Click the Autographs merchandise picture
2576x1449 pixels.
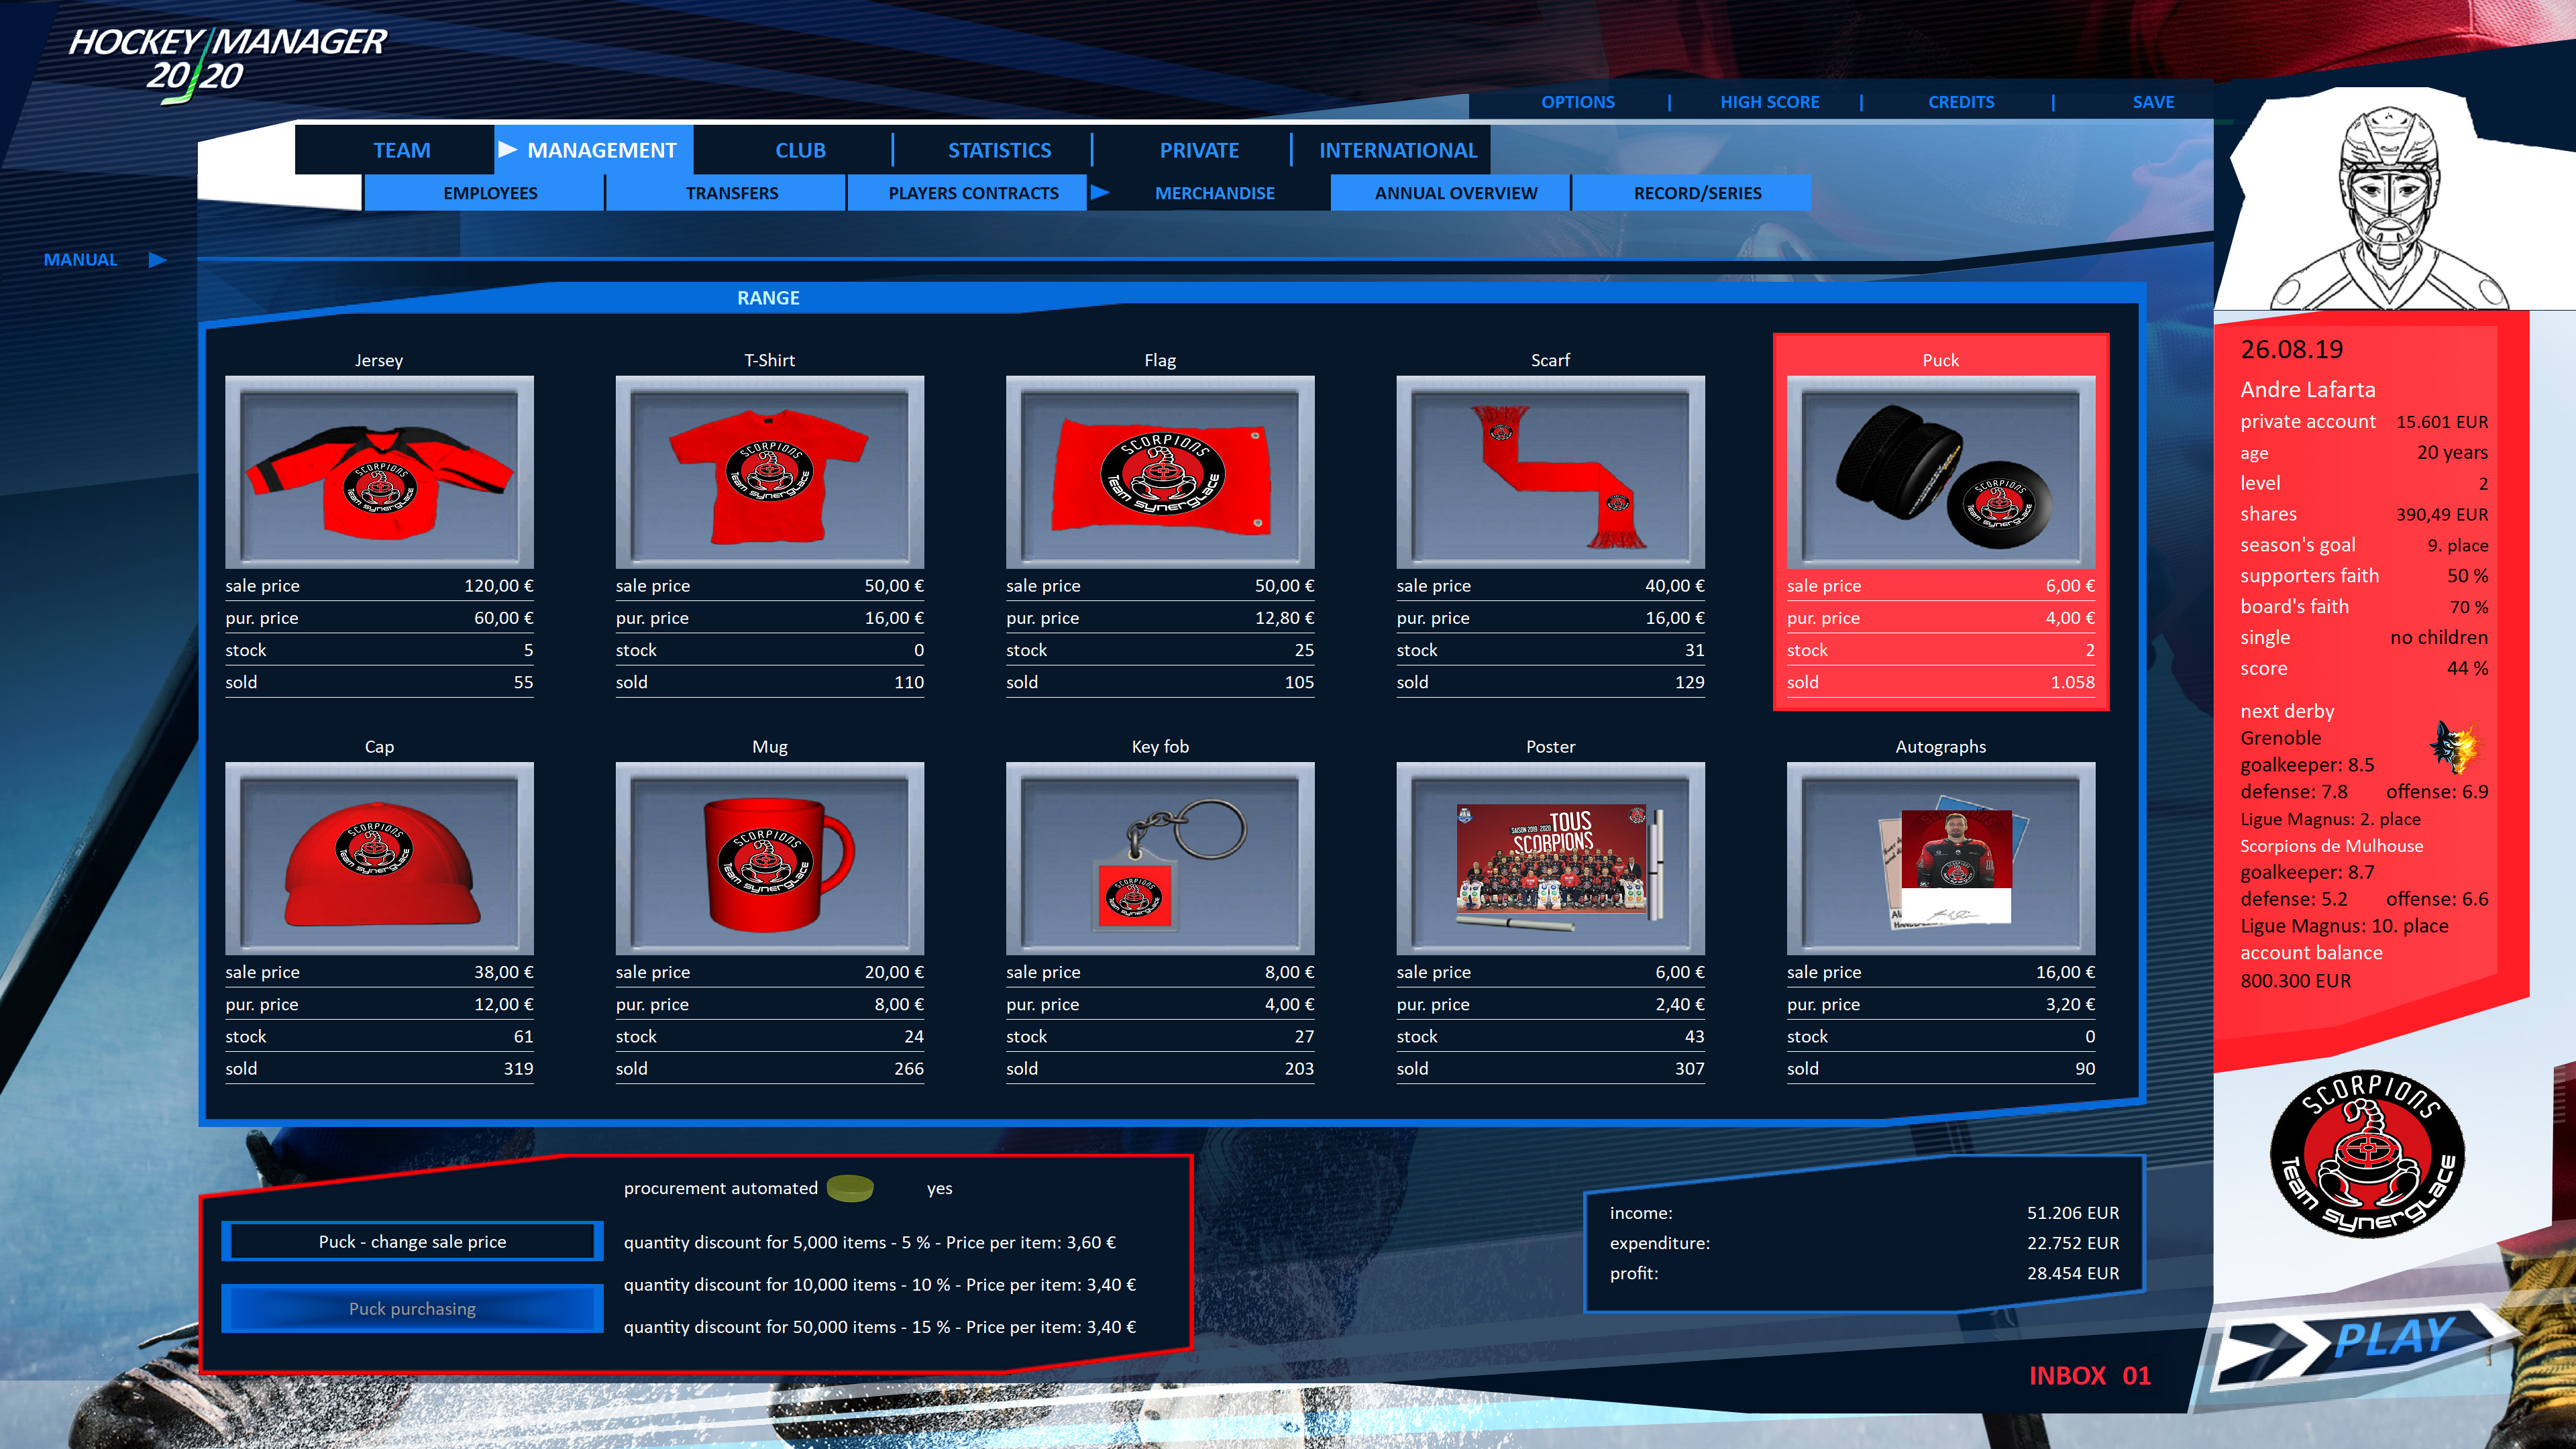pyautogui.click(x=1940, y=858)
